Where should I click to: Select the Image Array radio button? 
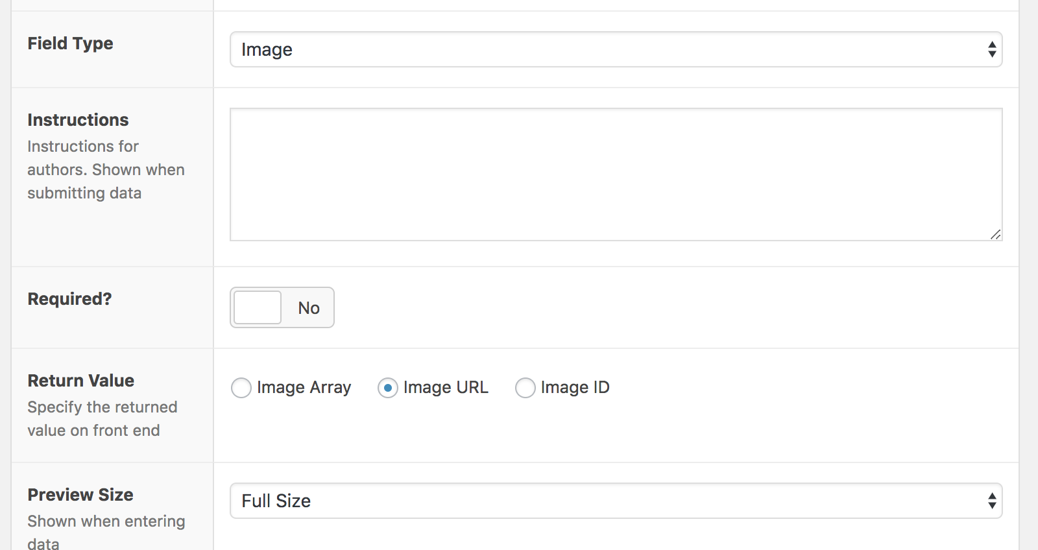241,388
